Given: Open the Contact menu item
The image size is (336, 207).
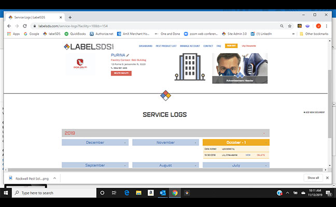Looking at the screenshot, I should coord(208,46).
